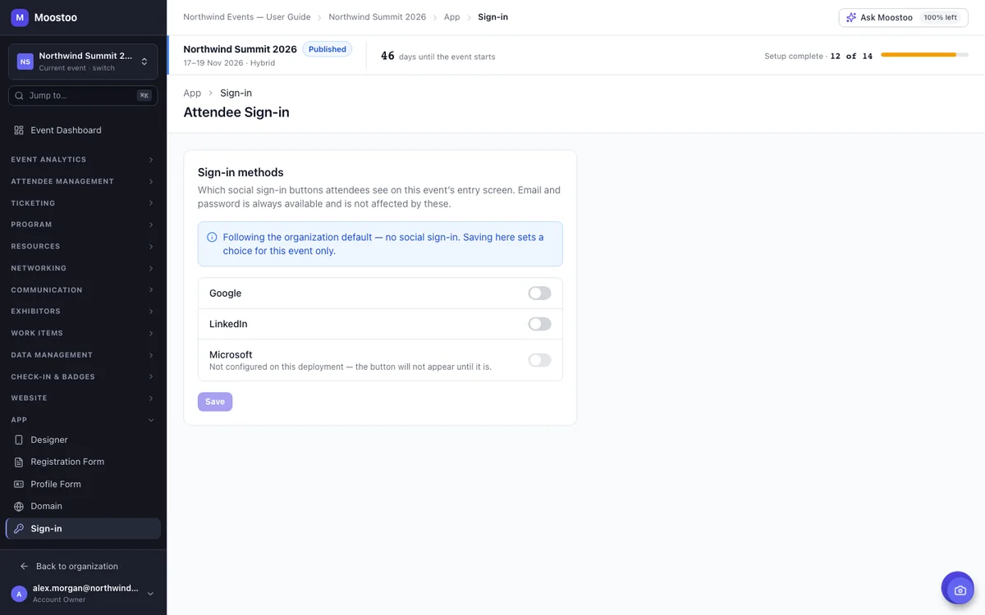Click the 46 days until event text
Viewport: 985px width, 615px height.
pyautogui.click(x=438, y=56)
